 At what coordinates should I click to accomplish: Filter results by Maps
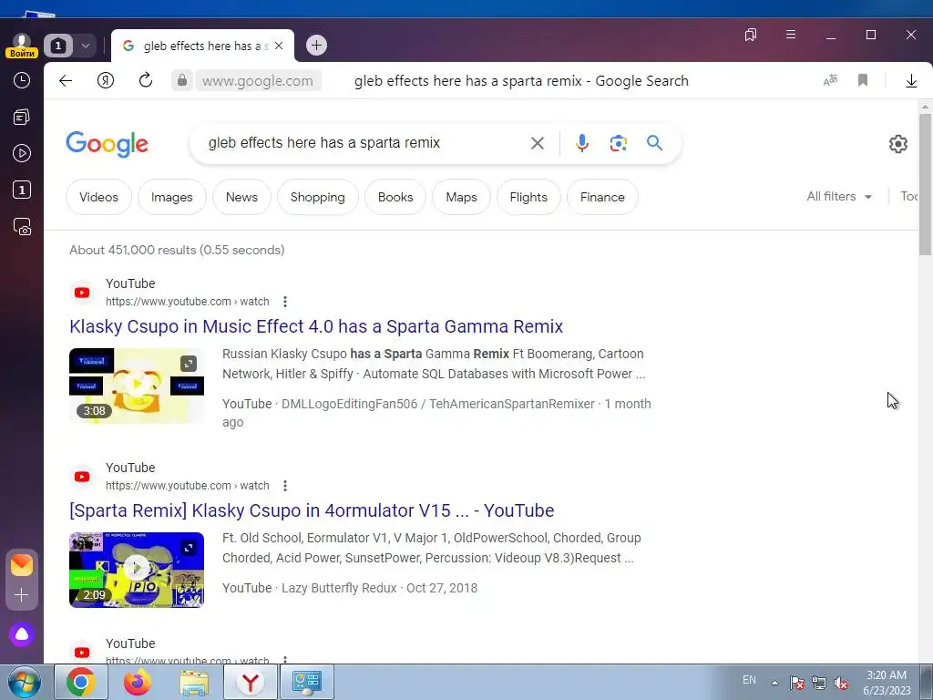[x=461, y=197]
